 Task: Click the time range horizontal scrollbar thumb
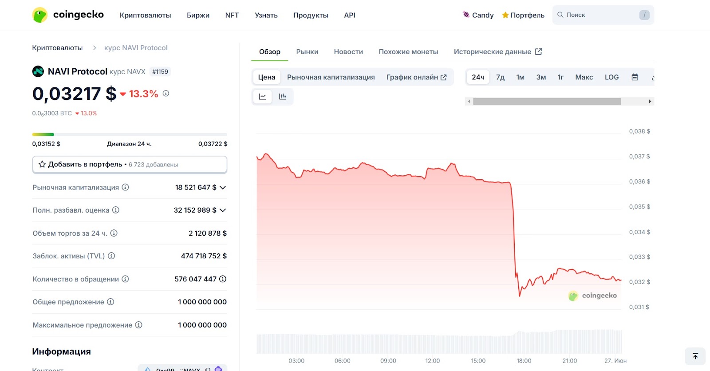(x=547, y=102)
